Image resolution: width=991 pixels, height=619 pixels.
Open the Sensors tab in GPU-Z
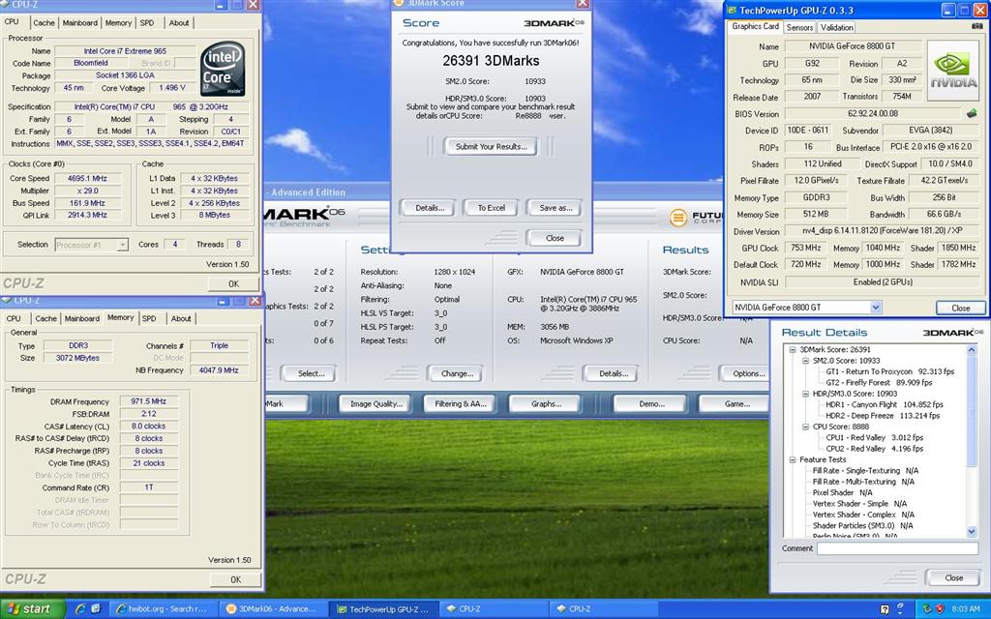click(x=799, y=28)
